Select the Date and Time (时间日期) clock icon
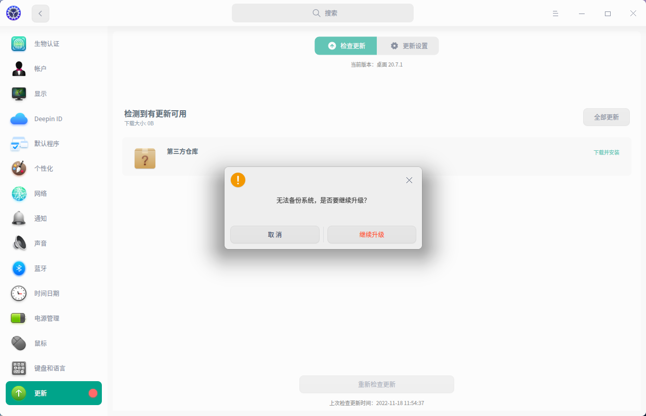Viewport: 646px width, 416px height. 19,293
